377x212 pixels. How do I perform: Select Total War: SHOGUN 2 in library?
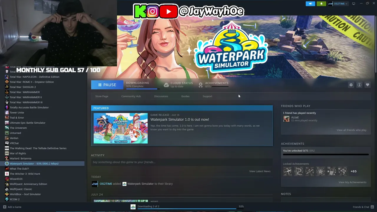pyautogui.click(x=23, y=87)
